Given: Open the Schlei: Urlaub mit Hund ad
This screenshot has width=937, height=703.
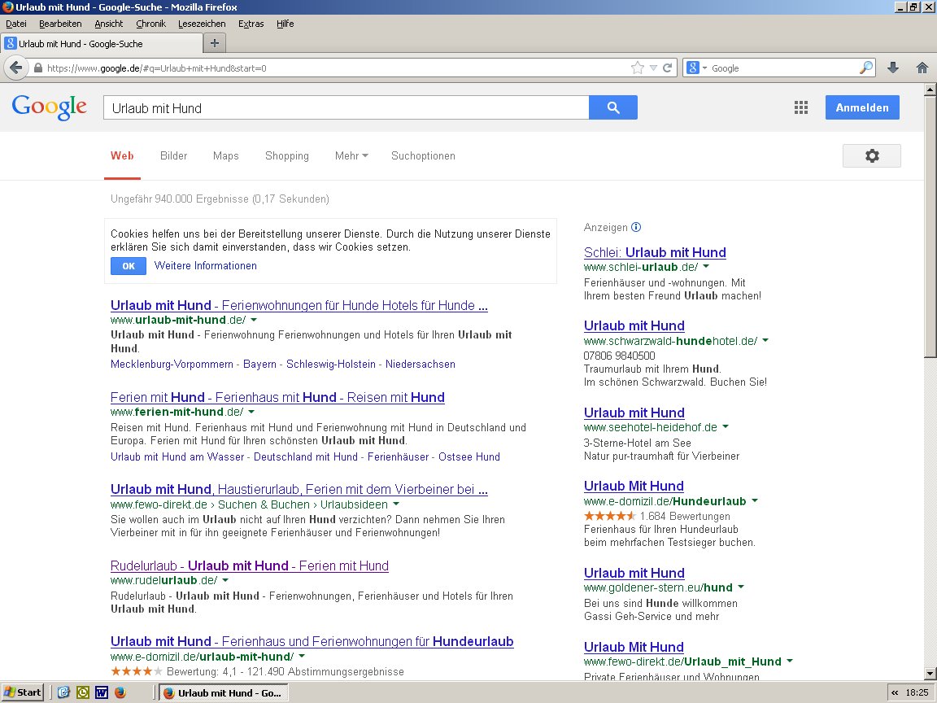Looking at the screenshot, I should pos(655,252).
